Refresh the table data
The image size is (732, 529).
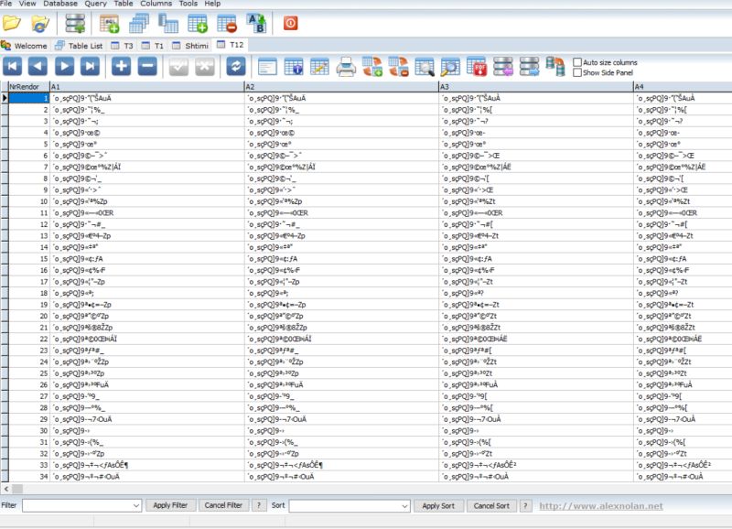[237, 65]
